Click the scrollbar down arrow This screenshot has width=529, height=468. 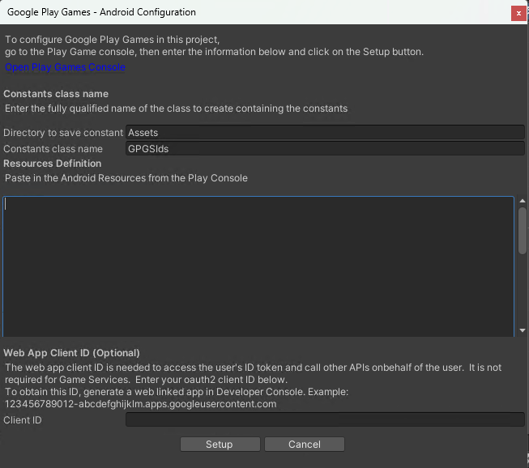(x=523, y=330)
